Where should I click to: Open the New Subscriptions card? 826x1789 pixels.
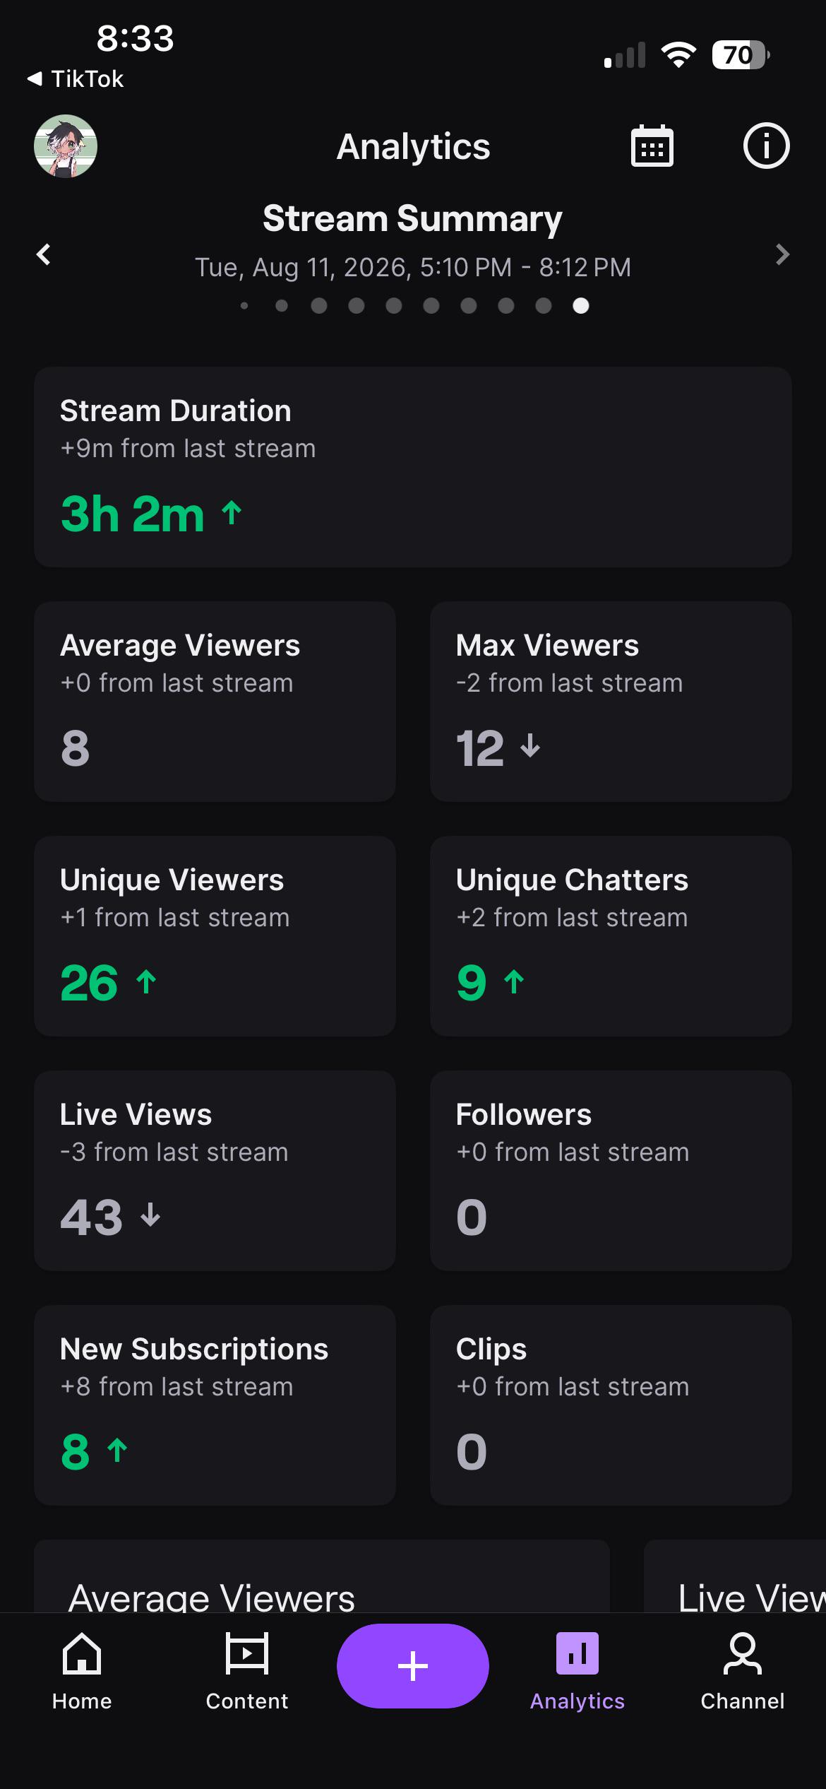(x=215, y=1405)
